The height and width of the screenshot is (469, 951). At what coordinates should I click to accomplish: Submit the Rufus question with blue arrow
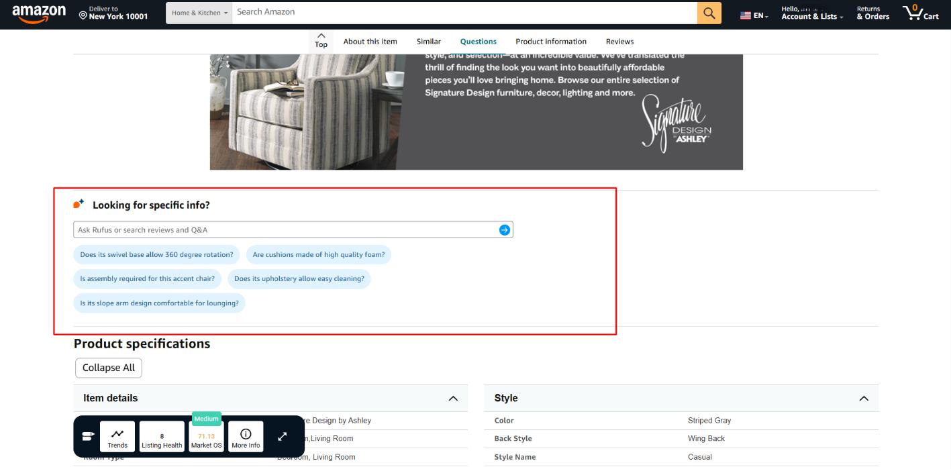coord(503,229)
